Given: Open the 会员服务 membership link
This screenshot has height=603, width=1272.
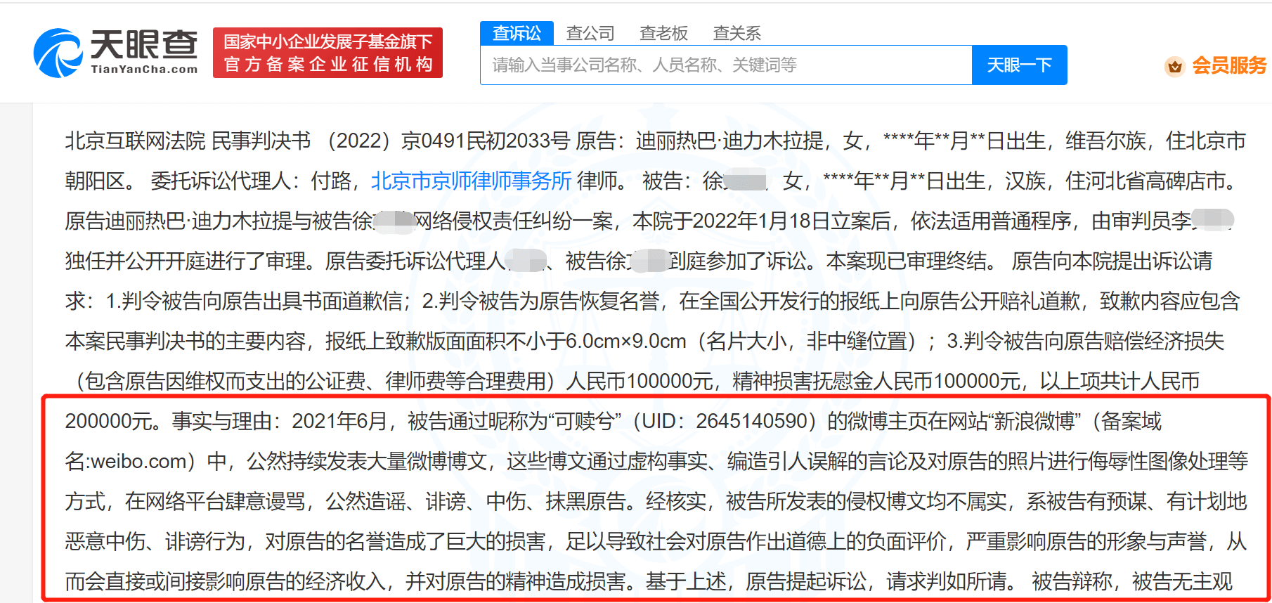Looking at the screenshot, I should click(x=1229, y=65).
